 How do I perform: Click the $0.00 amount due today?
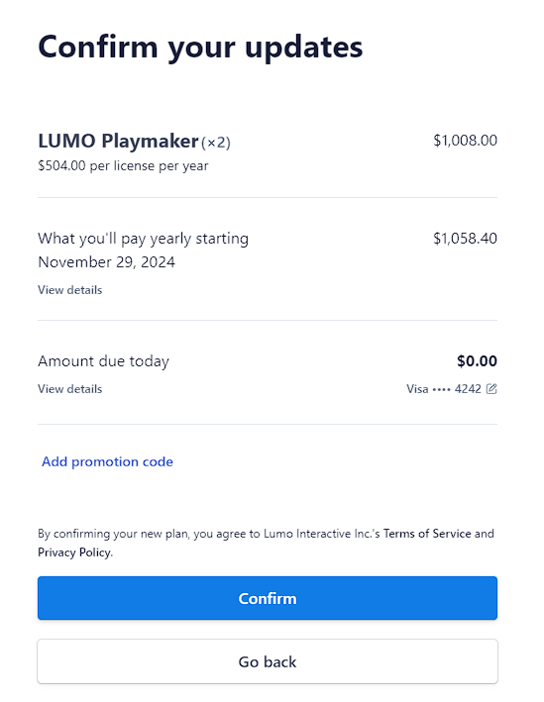(x=477, y=360)
